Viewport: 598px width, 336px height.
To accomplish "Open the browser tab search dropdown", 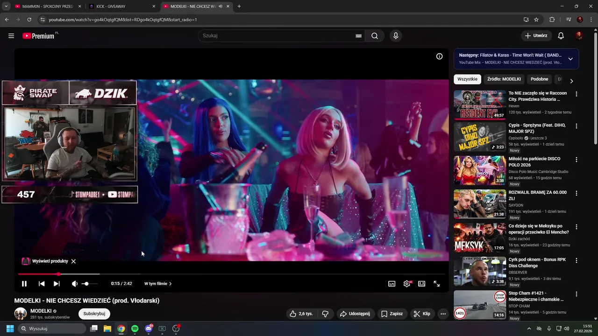I will pos(6,7).
